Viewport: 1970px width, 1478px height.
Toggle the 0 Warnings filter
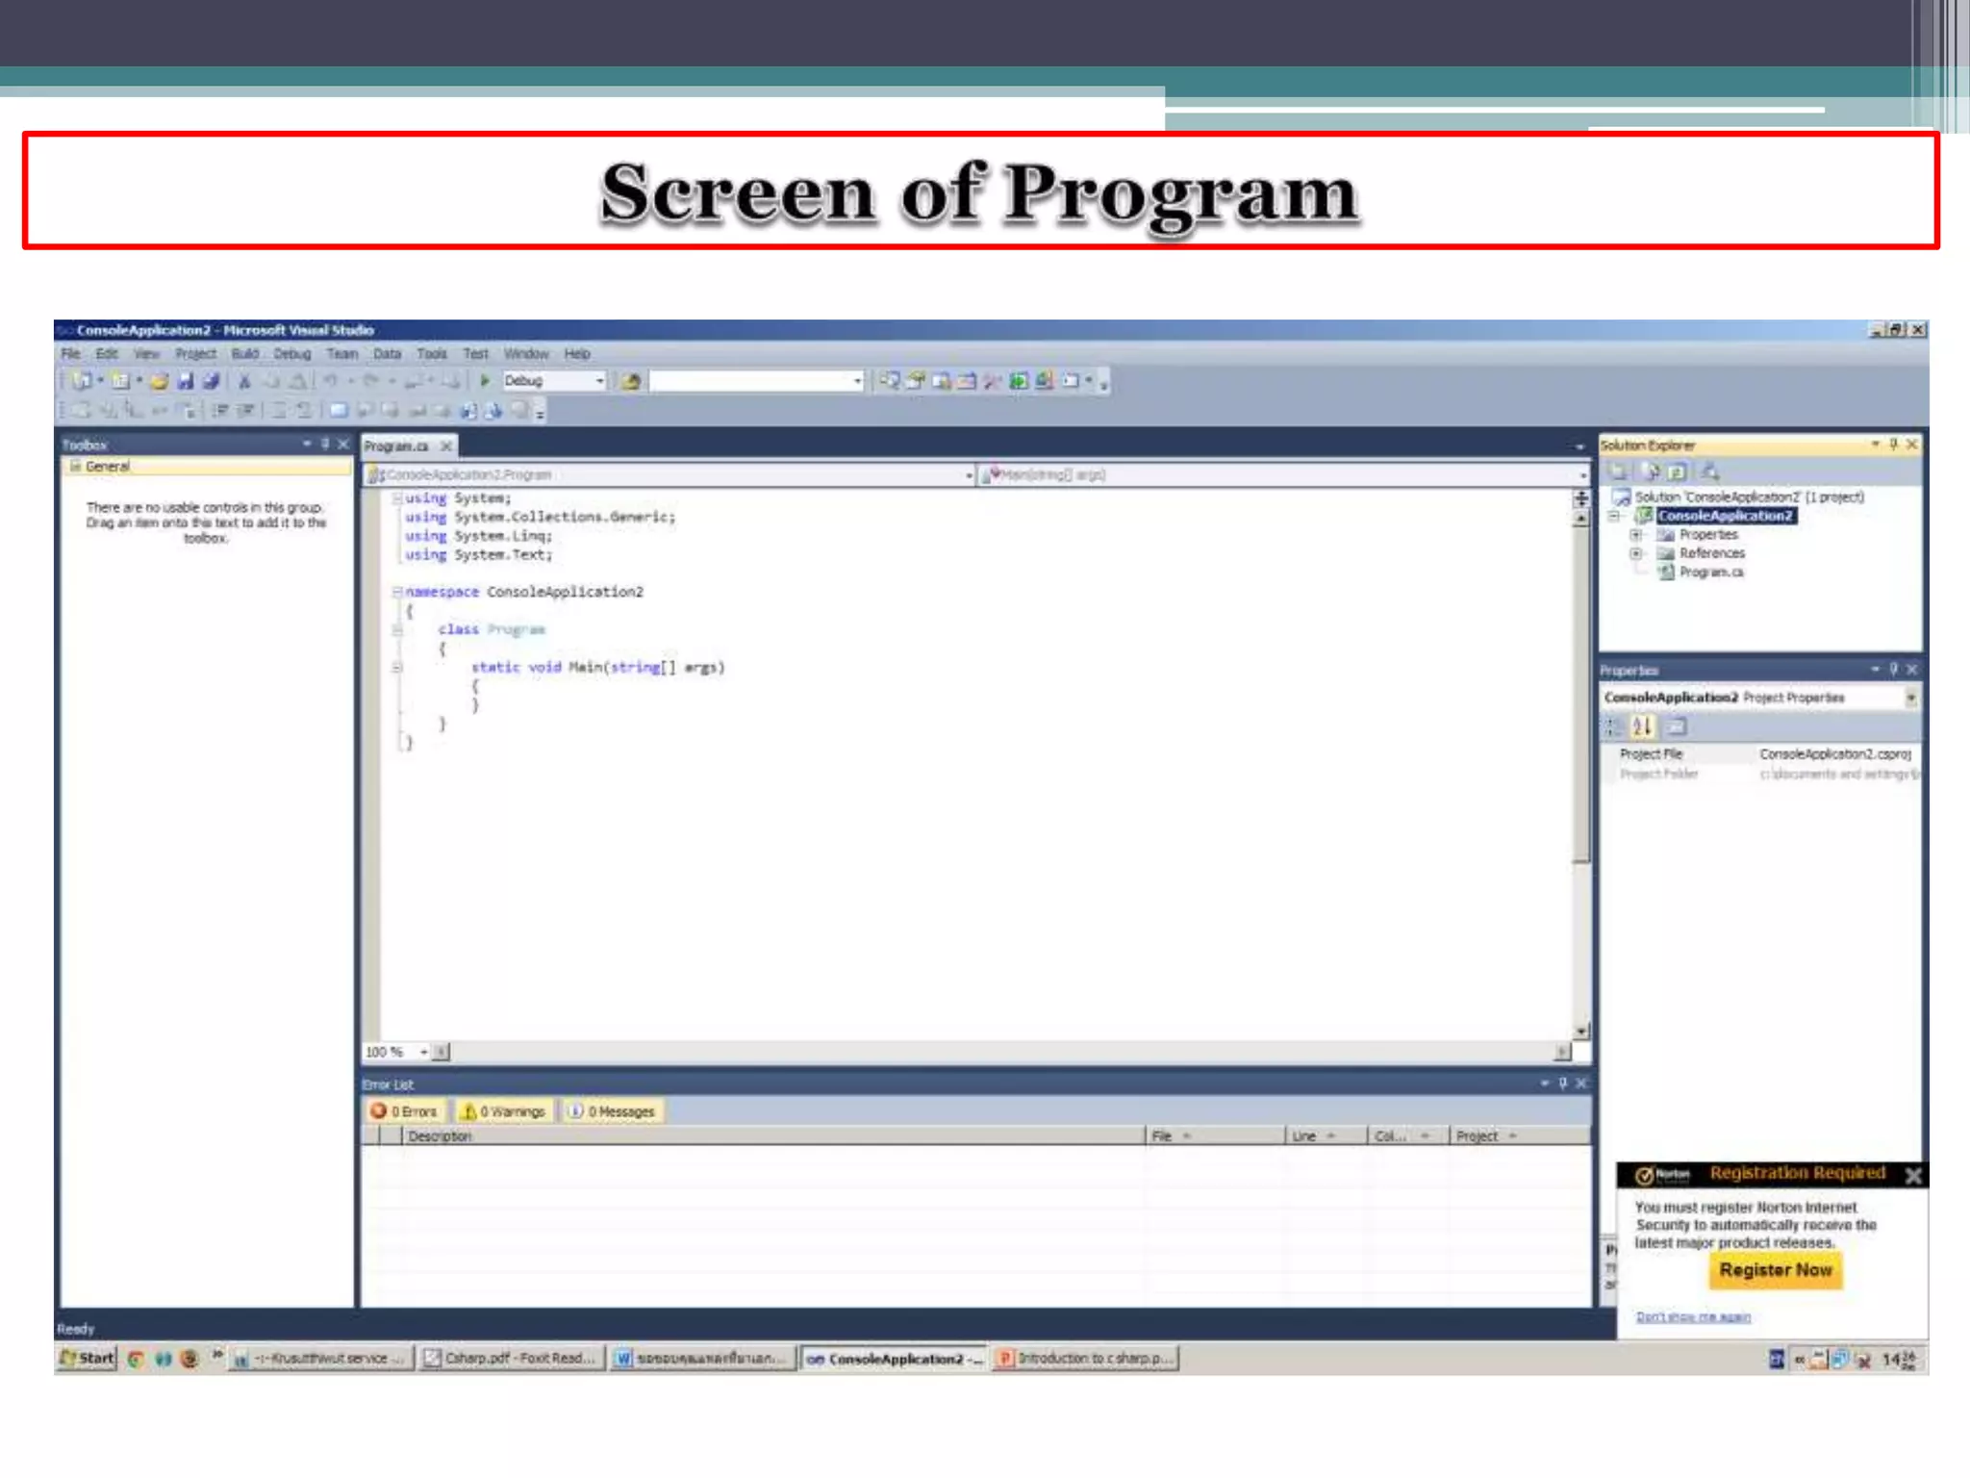[x=504, y=1111]
